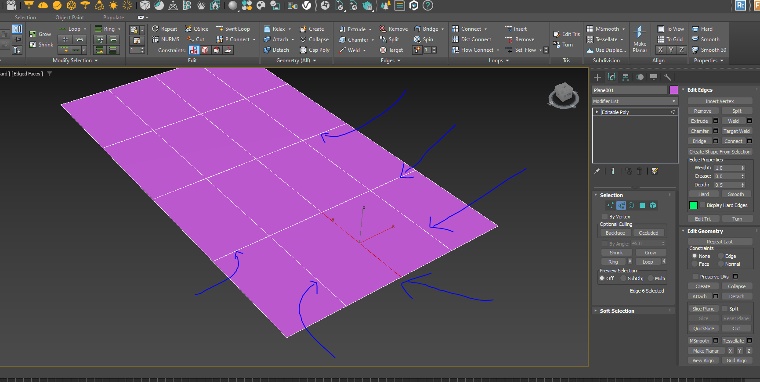
Task: Enable the Split checkbox near Slice Plane
Action: coord(725,309)
